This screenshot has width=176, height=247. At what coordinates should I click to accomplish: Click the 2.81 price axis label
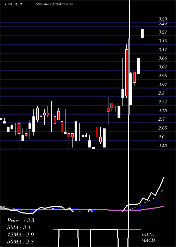tap(163, 102)
